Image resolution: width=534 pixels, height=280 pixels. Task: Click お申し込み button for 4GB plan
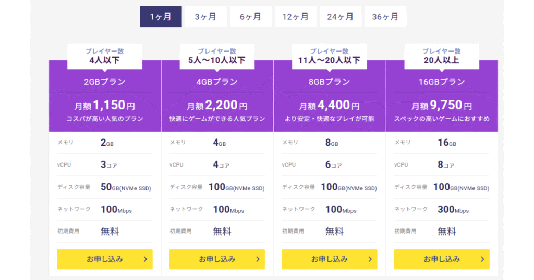point(217,259)
